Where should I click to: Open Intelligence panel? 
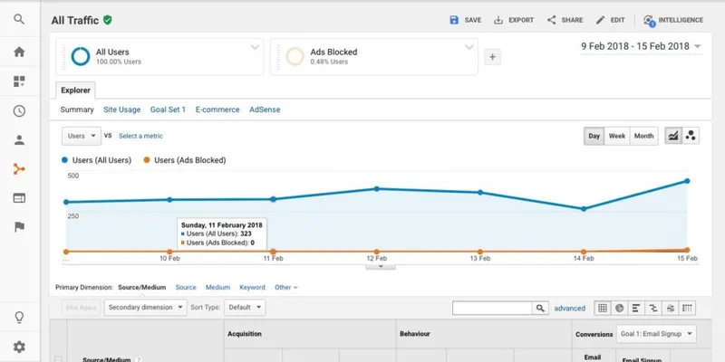pyautogui.click(x=673, y=20)
